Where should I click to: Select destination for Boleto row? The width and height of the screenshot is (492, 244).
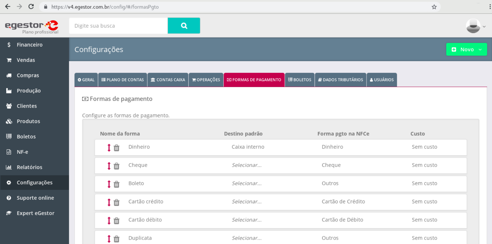pos(247,183)
